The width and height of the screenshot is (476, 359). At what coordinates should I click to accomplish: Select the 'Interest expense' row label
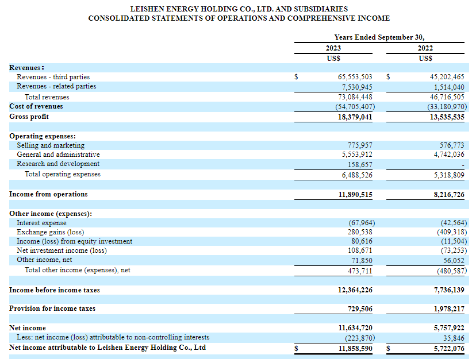41,223
